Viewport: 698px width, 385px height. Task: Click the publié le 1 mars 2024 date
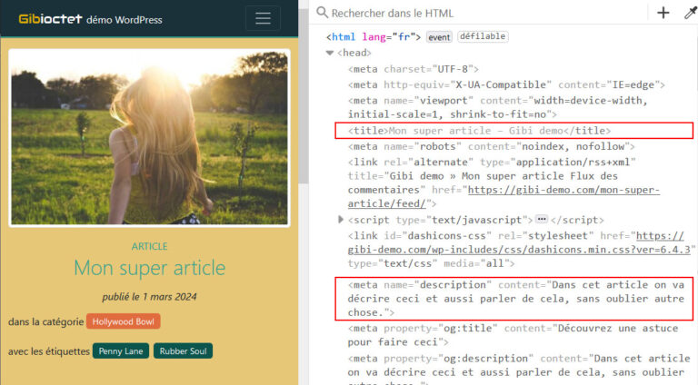click(x=149, y=297)
